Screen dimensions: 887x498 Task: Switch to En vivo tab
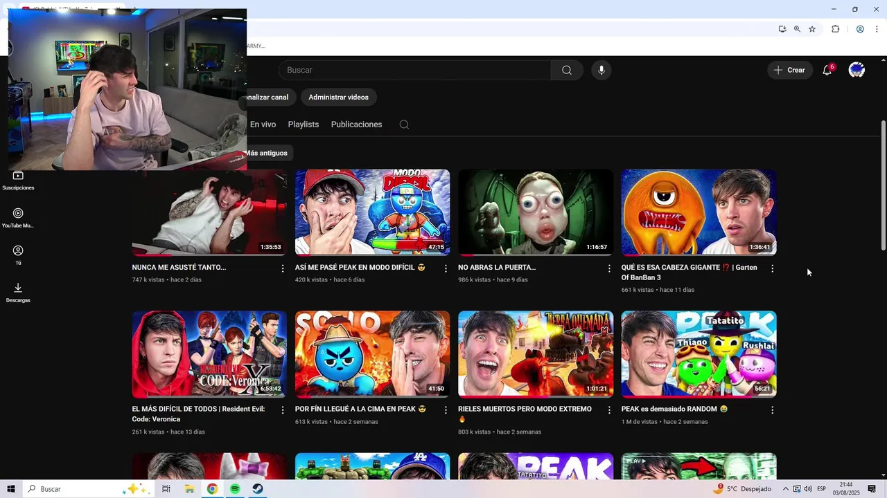point(263,124)
